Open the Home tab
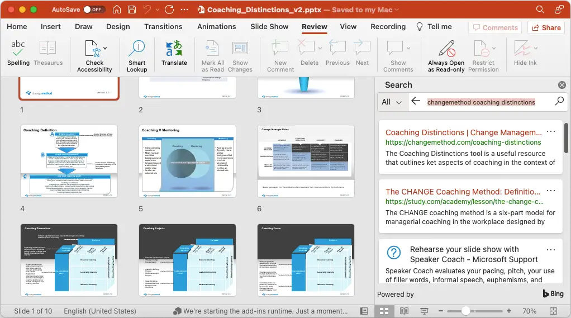Image resolution: width=571 pixels, height=318 pixels. (x=17, y=27)
